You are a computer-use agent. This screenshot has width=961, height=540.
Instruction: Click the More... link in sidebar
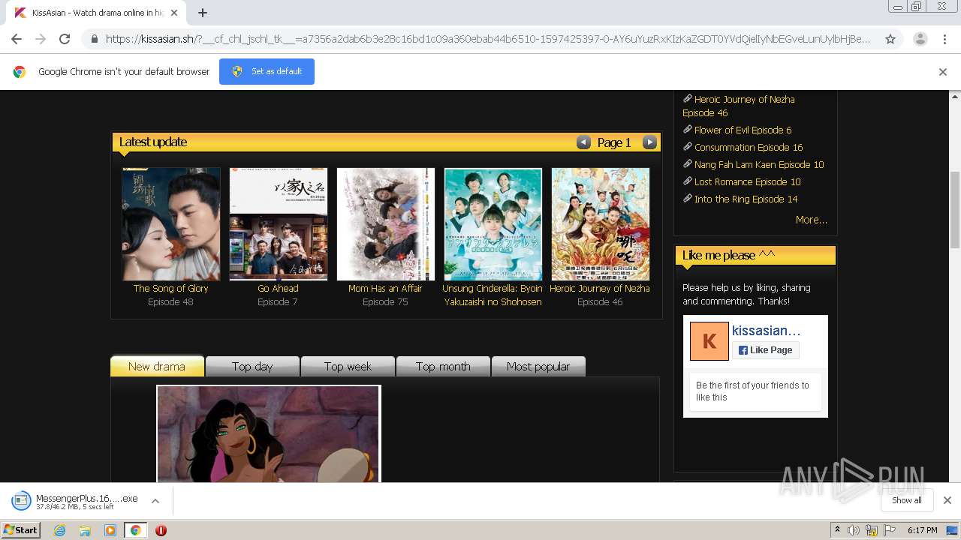(812, 220)
